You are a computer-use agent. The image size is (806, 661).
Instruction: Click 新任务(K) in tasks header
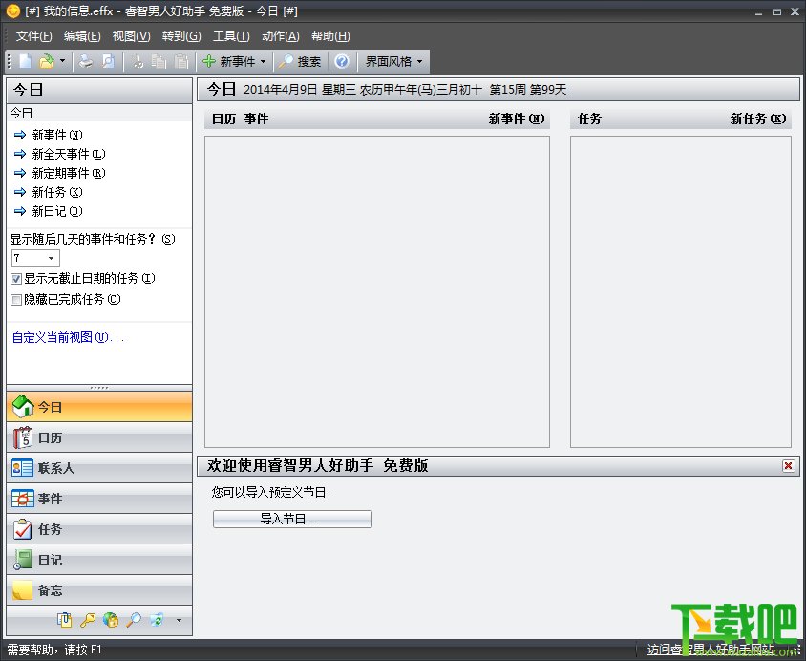point(758,118)
